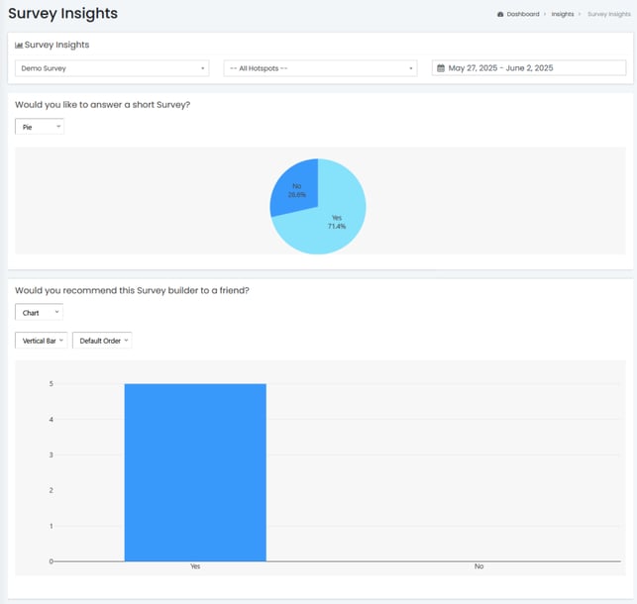This screenshot has height=604, width=637.
Task: Click the question 'Would you recommend this Survey builder to a friend?'
Action: [132, 291]
